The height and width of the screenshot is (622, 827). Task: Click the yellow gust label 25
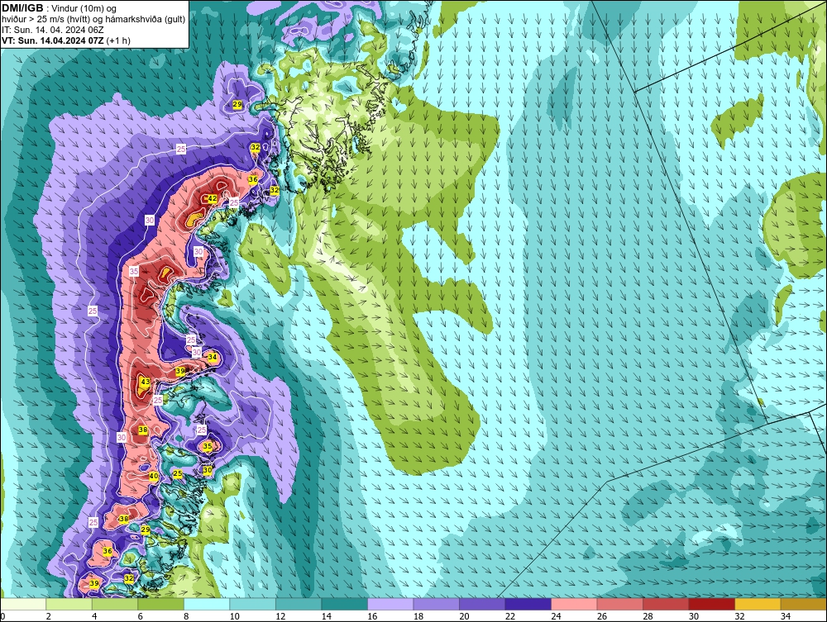tap(178, 474)
